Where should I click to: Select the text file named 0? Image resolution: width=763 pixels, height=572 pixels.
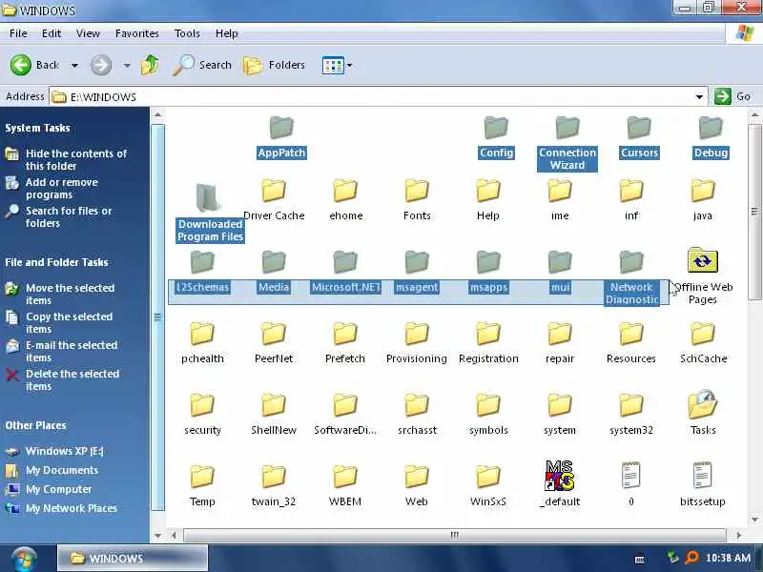coord(631,484)
